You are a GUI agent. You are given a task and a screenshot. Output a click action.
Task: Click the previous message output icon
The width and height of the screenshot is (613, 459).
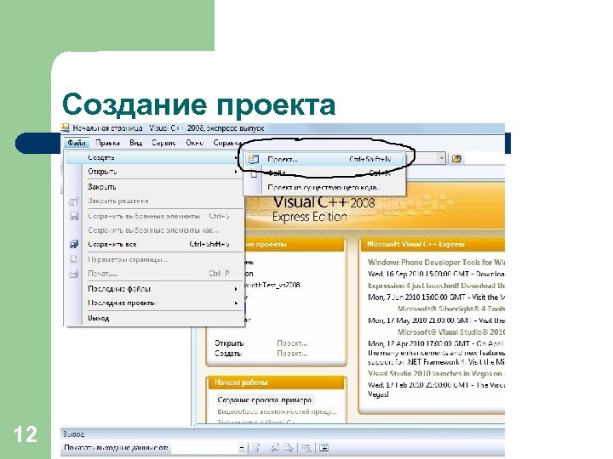(x=275, y=448)
